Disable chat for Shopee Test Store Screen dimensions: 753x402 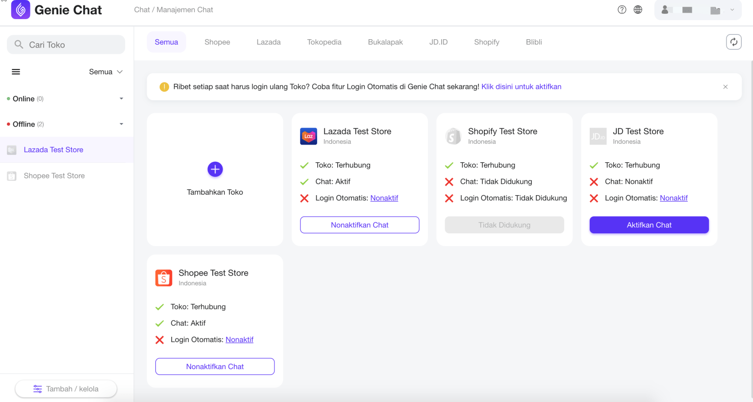pyautogui.click(x=215, y=366)
